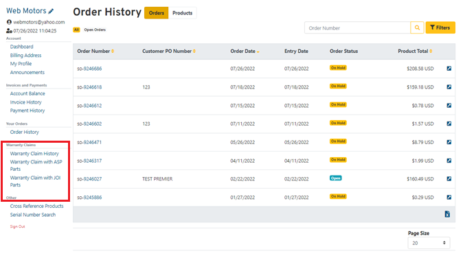This screenshot has height=258, width=463.
Task: Click the Order Status column header
Action: (343, 51)
